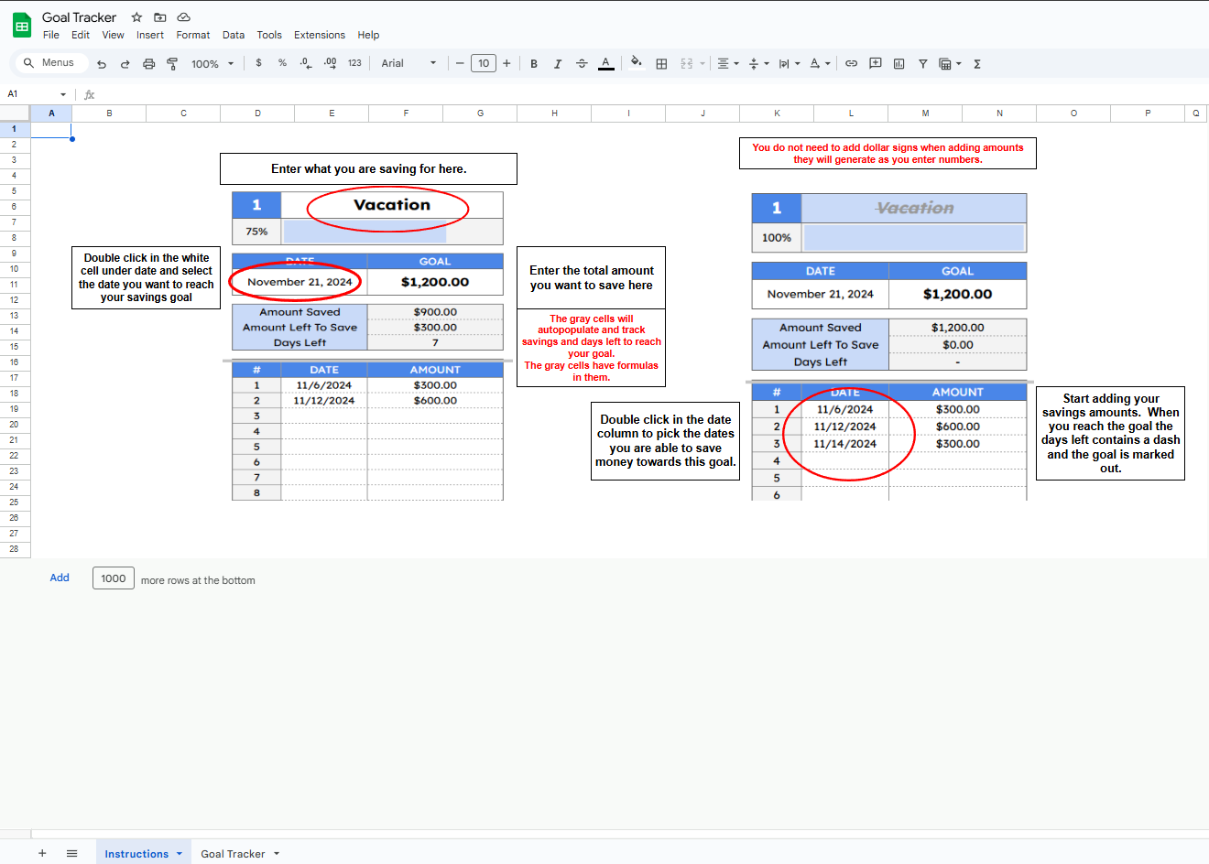Open the print icon

pyautogui.click(x=148, y=63)
